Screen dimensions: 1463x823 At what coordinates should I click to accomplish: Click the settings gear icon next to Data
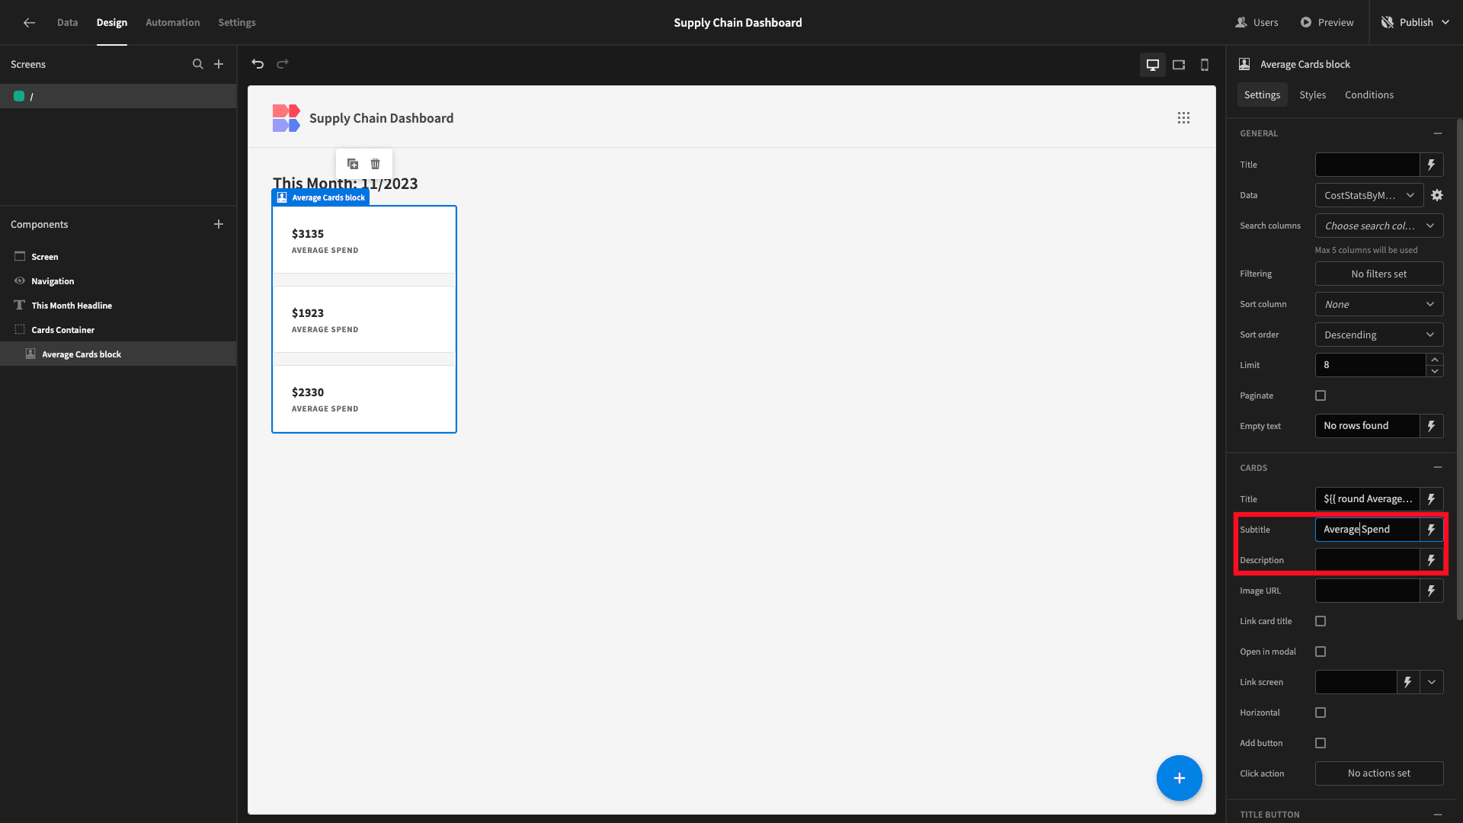click(x=1439, y=195)
